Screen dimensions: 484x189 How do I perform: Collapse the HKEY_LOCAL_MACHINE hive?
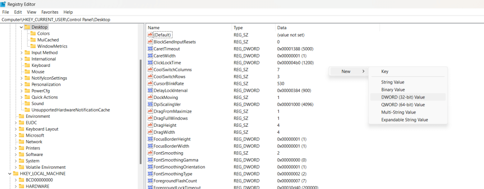click(10, 173)
